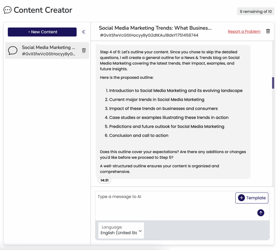277x250 pixels.
Task: Click the conversation title Social Media Marketing Trends
Action: tap(155, 28)
